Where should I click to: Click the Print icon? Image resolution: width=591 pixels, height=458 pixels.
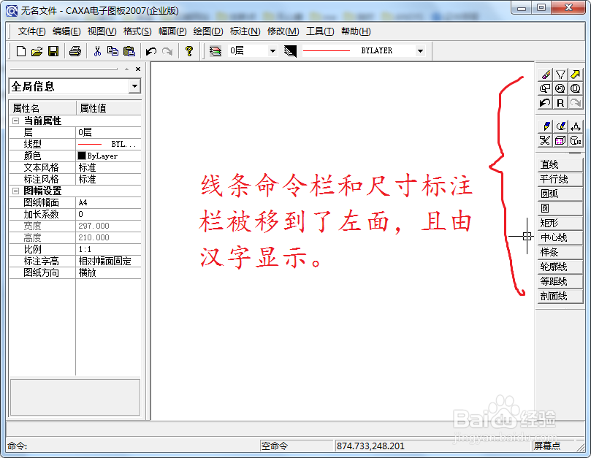(x=75, y=51)
